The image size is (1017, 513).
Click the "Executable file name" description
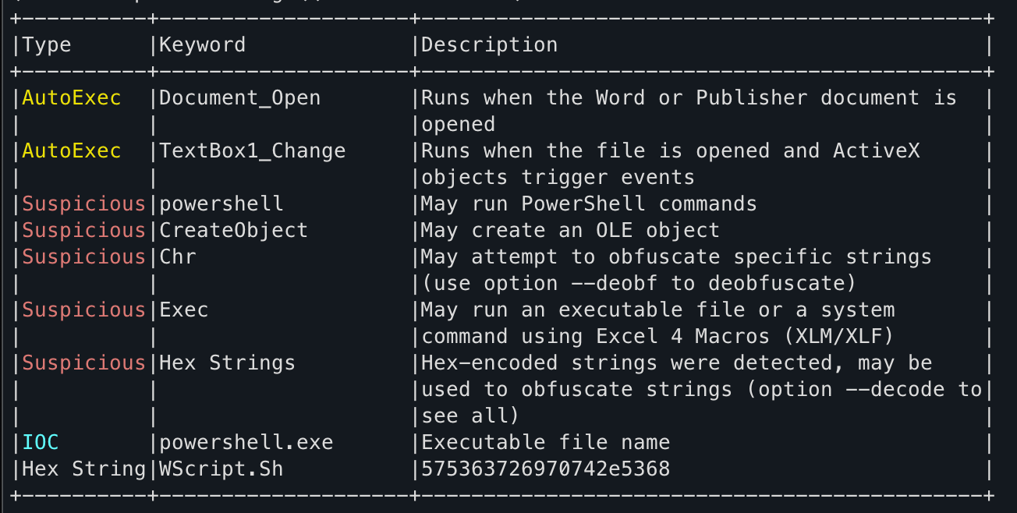tap(545, 443)
